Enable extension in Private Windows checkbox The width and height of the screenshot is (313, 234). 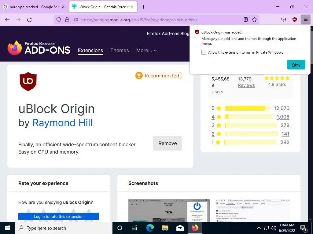(x=204, y=52)
